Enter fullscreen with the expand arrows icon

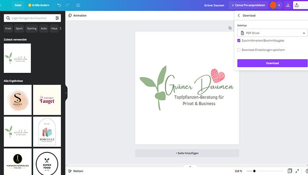(x=297, y=171)
